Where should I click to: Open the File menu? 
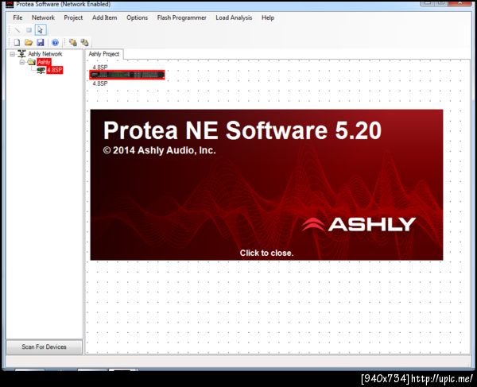click(17, 17)
